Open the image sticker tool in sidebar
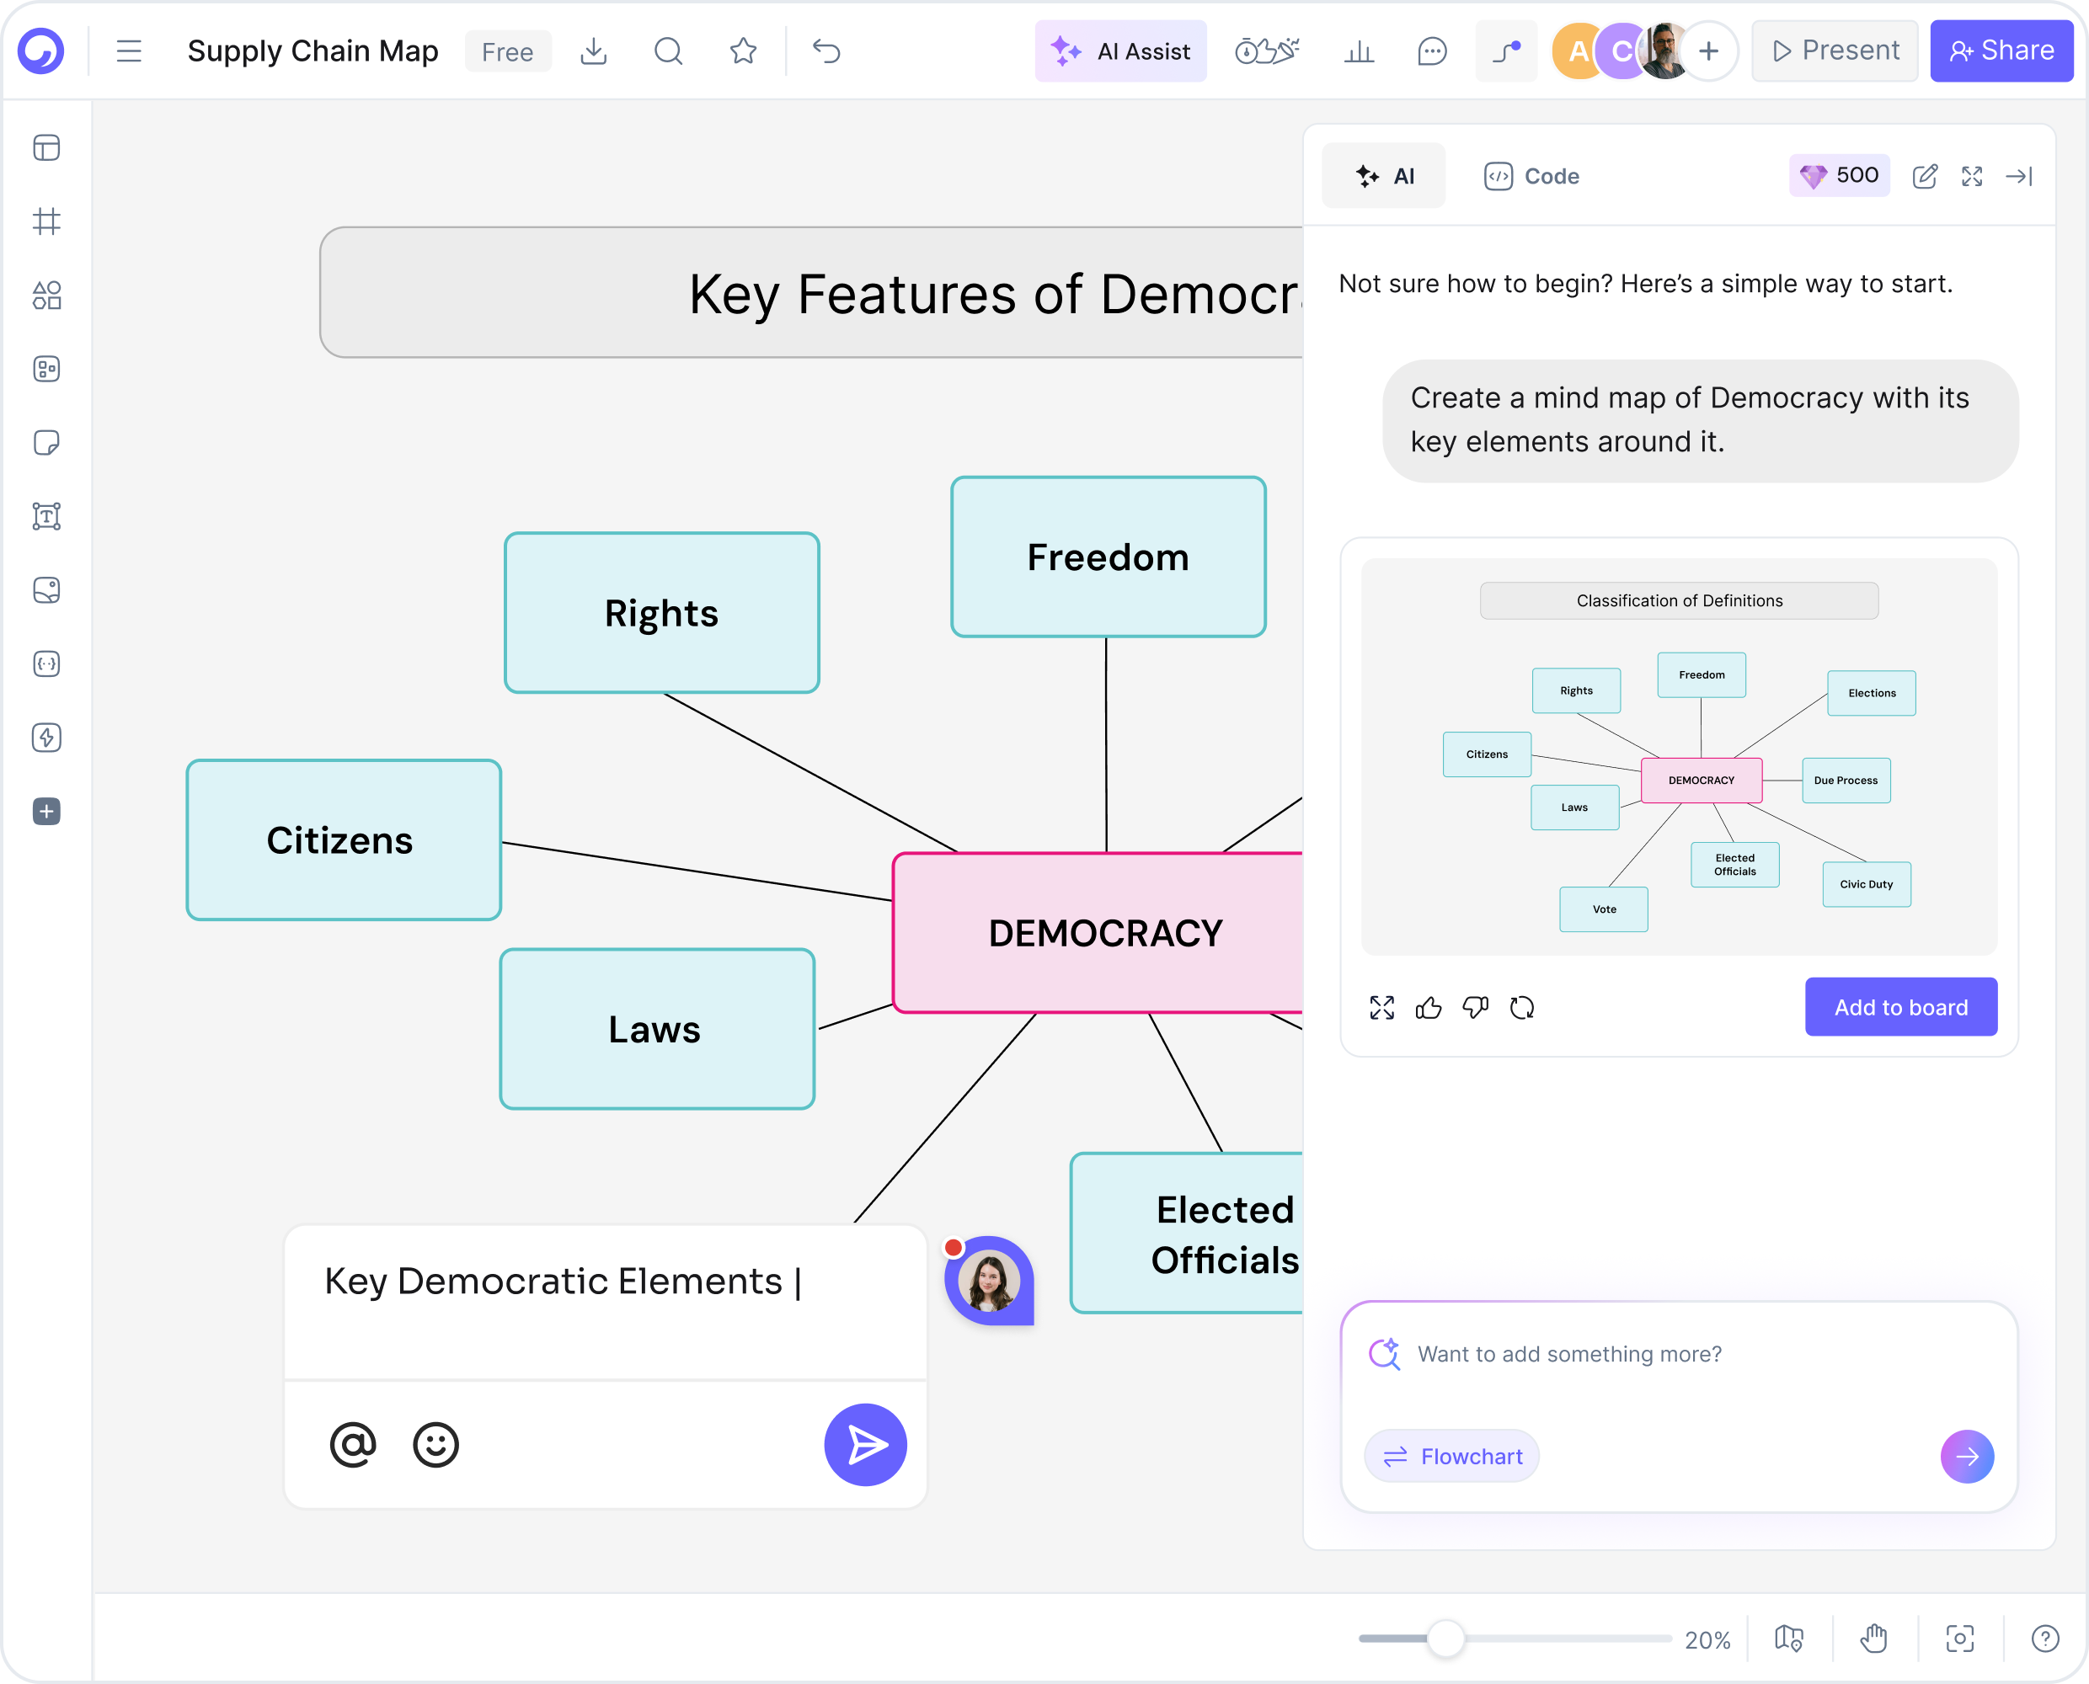This screenshot has height=1684, width=2089. (46, 591)
